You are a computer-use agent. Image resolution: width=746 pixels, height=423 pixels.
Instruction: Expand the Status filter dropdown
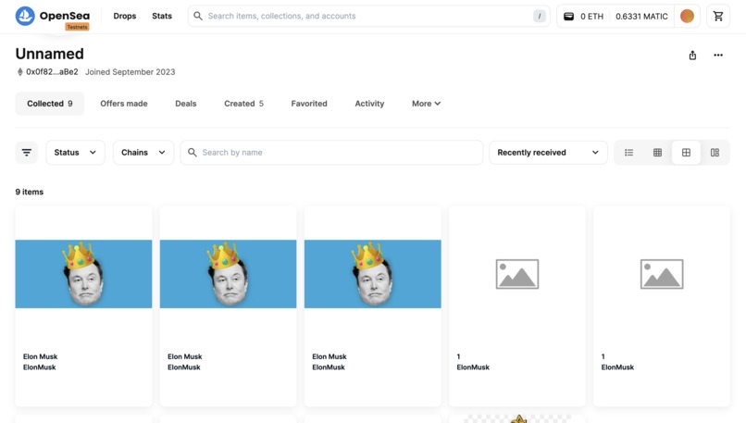(x=75, y=152)
